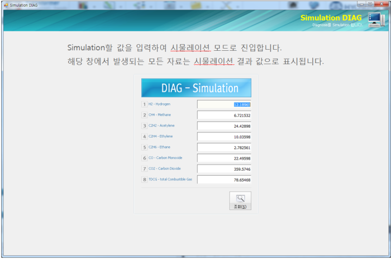
Task: Minimize the Simulation DIAG window
Action: 361,4
